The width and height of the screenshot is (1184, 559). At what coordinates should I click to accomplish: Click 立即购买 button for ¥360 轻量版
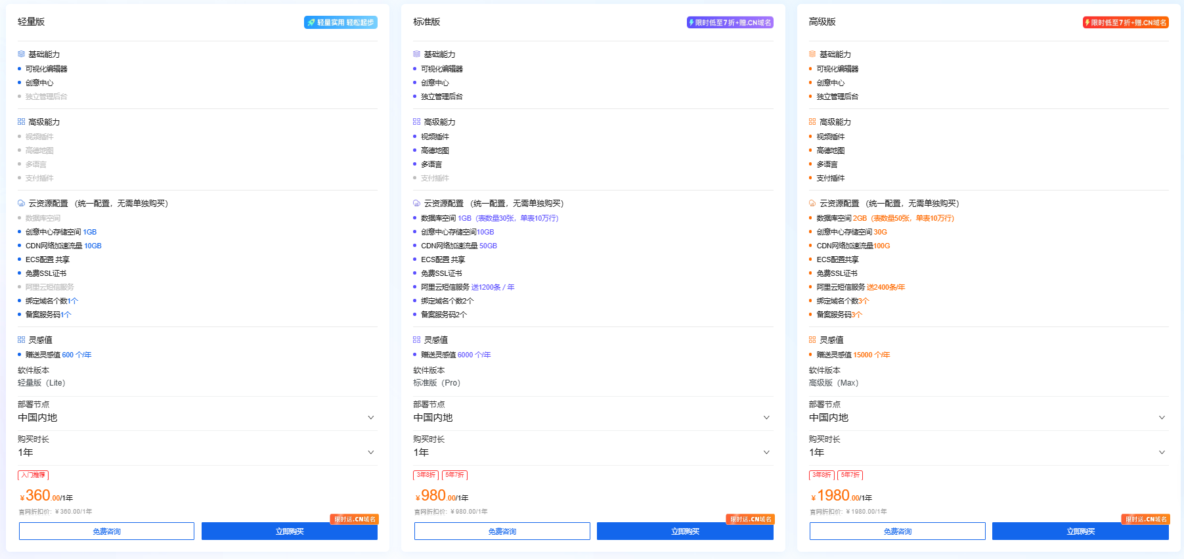point(290,531)
